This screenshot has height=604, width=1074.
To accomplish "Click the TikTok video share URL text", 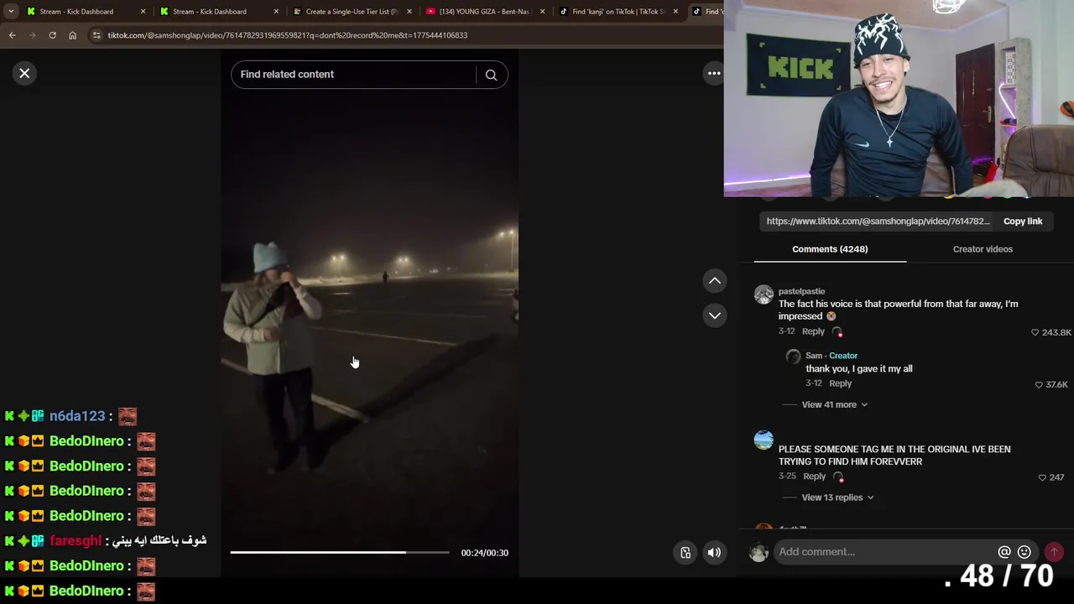I will tap(878, 221).
